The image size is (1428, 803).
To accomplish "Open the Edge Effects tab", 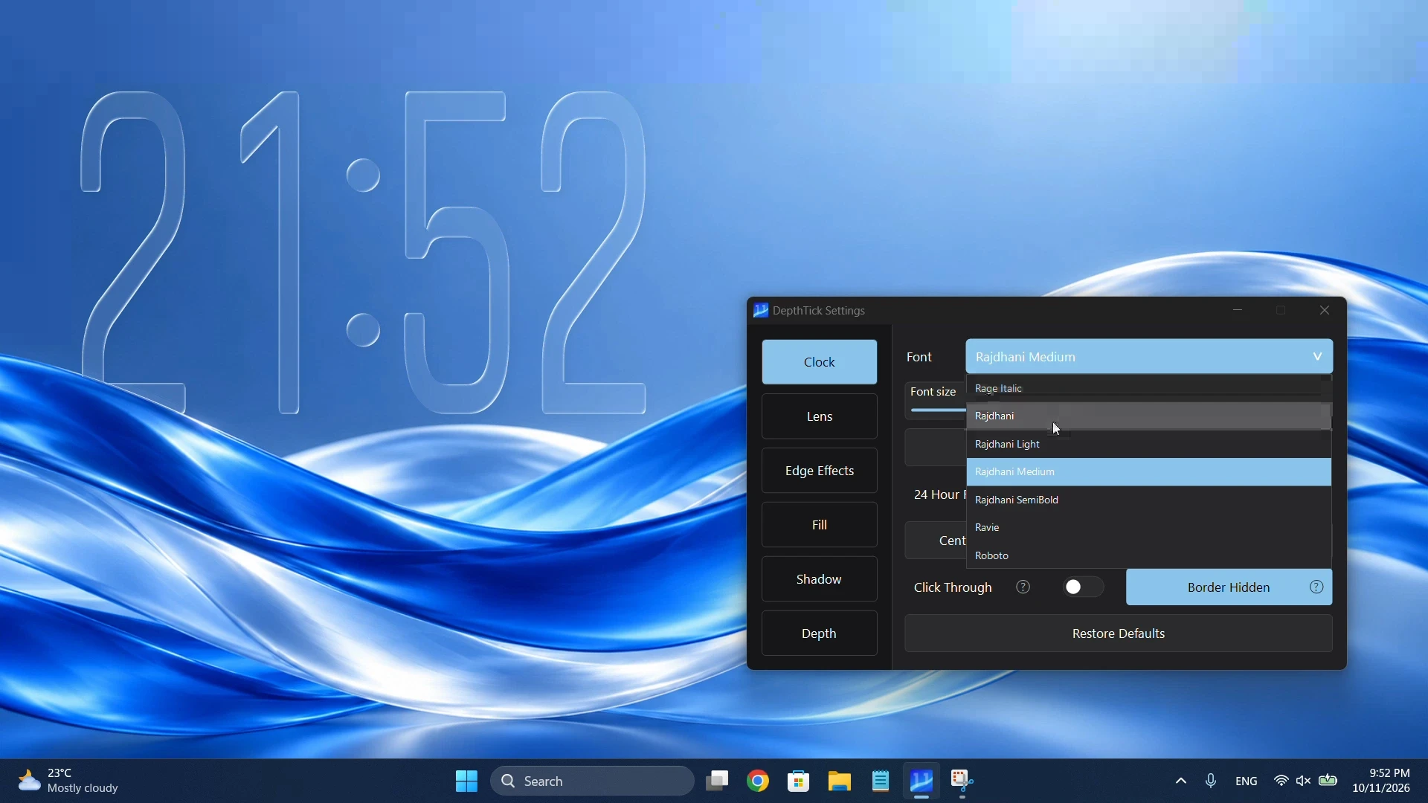I will pos(820,471).
